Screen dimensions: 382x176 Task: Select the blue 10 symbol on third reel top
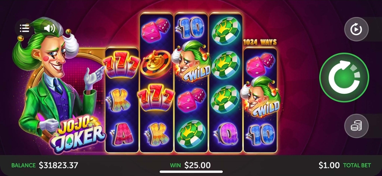point(191,28)
